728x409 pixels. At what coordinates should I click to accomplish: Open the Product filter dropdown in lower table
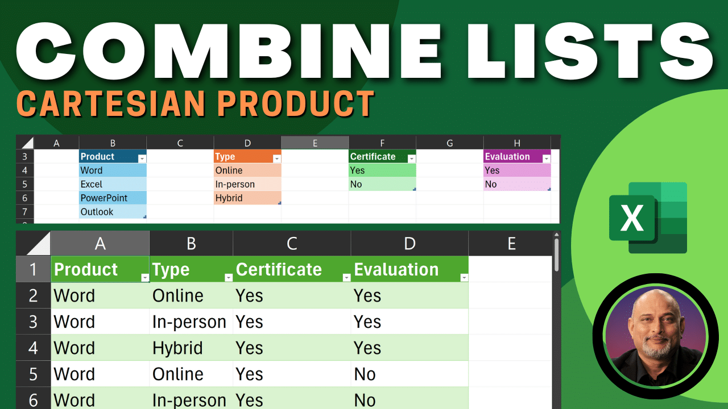tap(145, 277)
